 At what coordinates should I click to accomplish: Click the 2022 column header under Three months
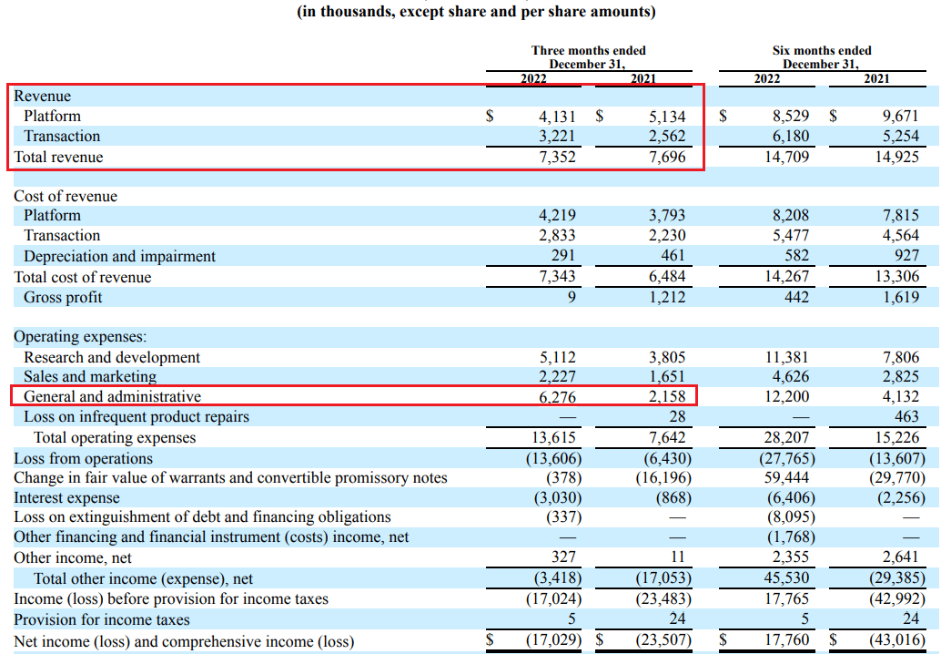pyautogui.click(x=533, y=79)
